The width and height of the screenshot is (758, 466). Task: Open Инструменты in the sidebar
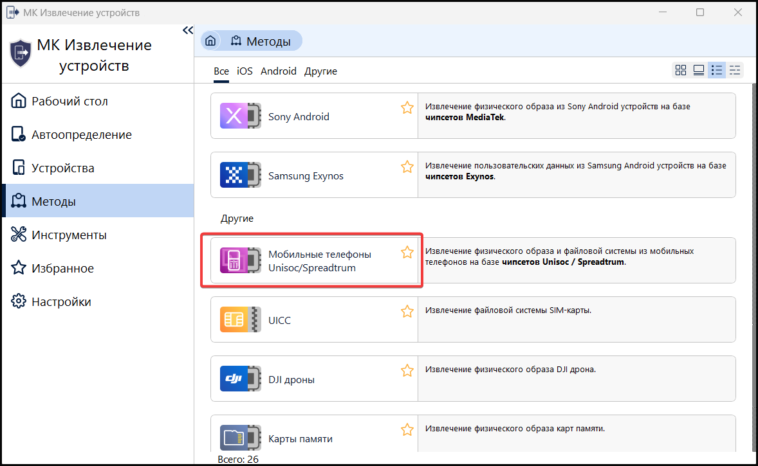98,235
